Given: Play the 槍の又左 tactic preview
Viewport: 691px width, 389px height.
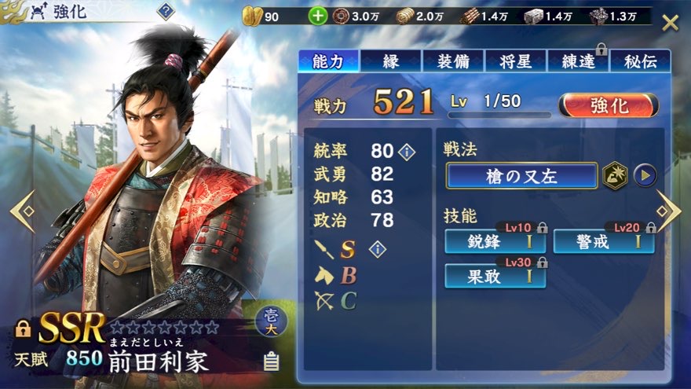Looking at the screenshot, I should click(x=645, y=175).
